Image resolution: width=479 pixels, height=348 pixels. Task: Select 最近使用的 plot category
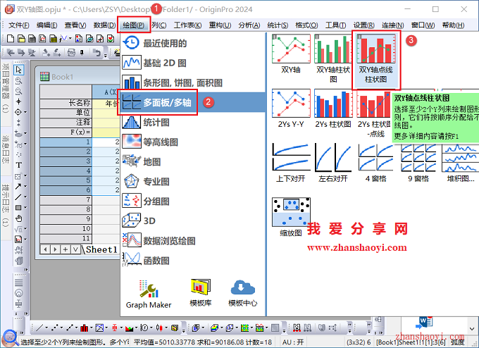coord(193,43)
